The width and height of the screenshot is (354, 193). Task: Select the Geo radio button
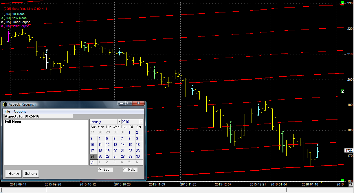pos(100,170)
